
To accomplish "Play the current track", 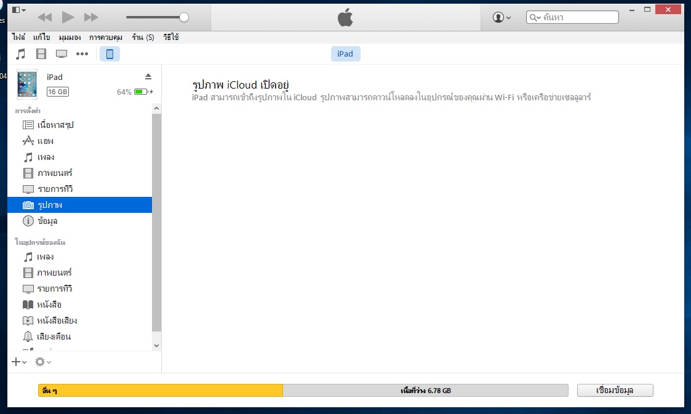I will (x=68, y=17).
